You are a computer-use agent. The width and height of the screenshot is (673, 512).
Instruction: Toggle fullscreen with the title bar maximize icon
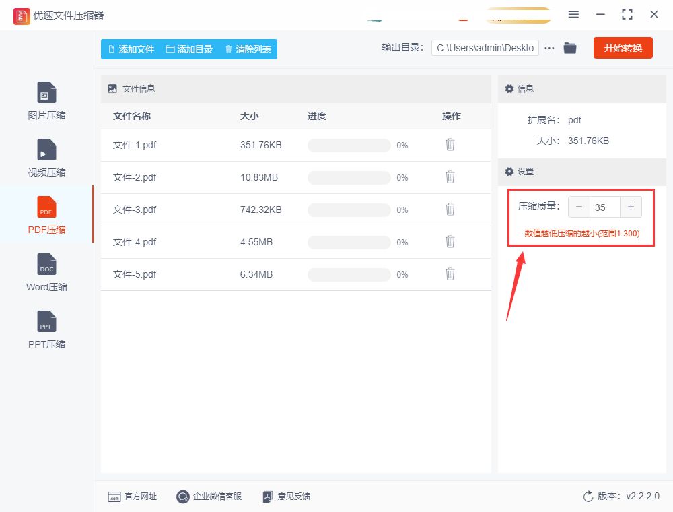[627, 15]
